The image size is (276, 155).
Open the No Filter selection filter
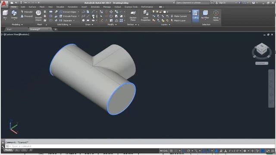(205, 14)
